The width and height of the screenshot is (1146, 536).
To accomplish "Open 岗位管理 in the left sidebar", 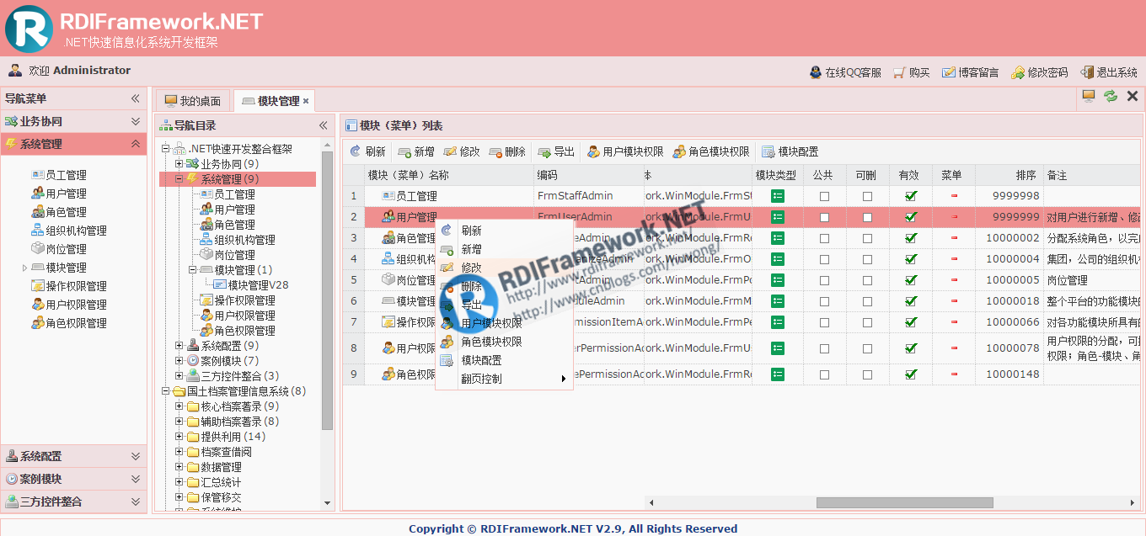I will (x=59, y=249).
